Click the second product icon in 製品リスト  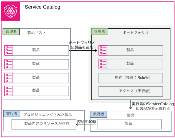pyautogui.click(x=9, y=64)
